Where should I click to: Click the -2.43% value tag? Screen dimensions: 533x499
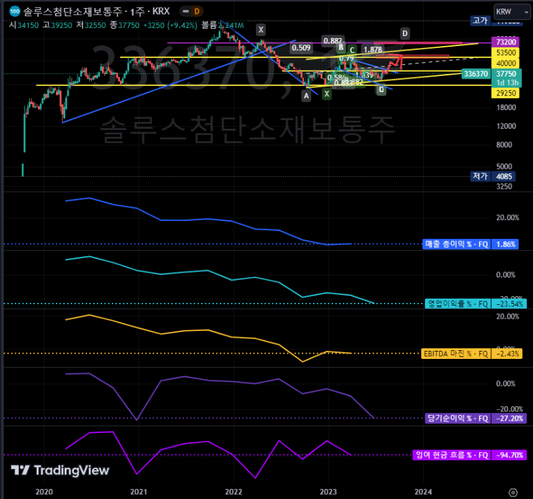[507, 354]
